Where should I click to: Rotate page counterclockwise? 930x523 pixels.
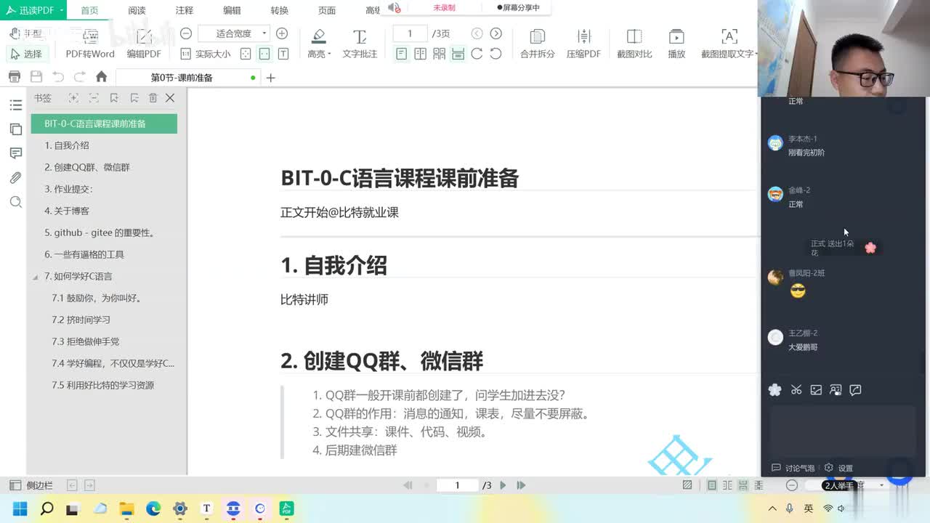point(496,54)
